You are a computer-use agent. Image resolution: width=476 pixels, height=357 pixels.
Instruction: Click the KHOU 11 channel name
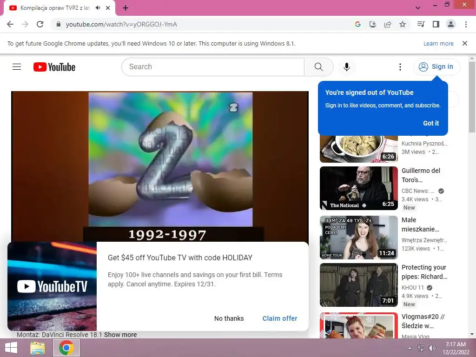[413, 287]
